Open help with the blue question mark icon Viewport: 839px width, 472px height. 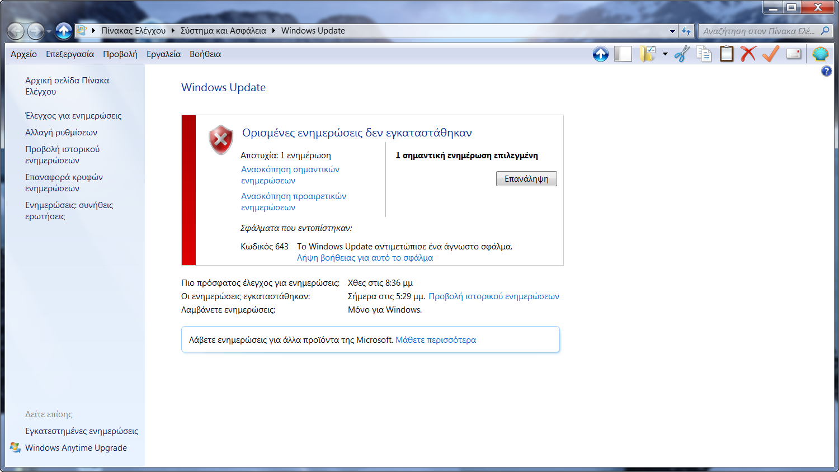826,71
